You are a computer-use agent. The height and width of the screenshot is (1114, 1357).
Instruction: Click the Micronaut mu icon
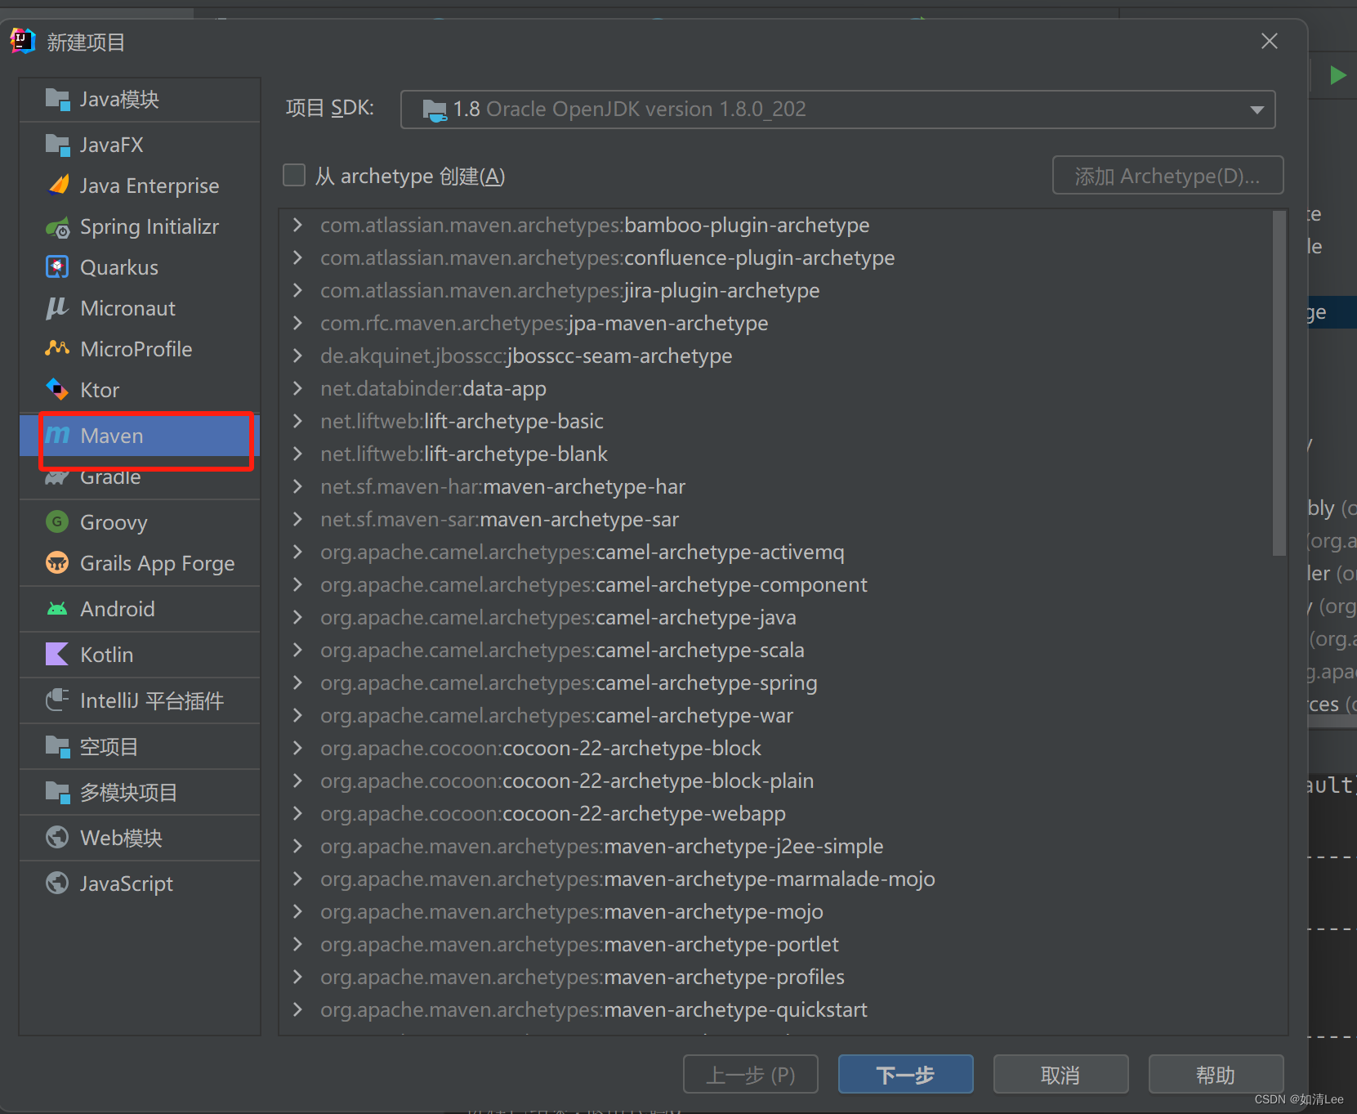57,308
